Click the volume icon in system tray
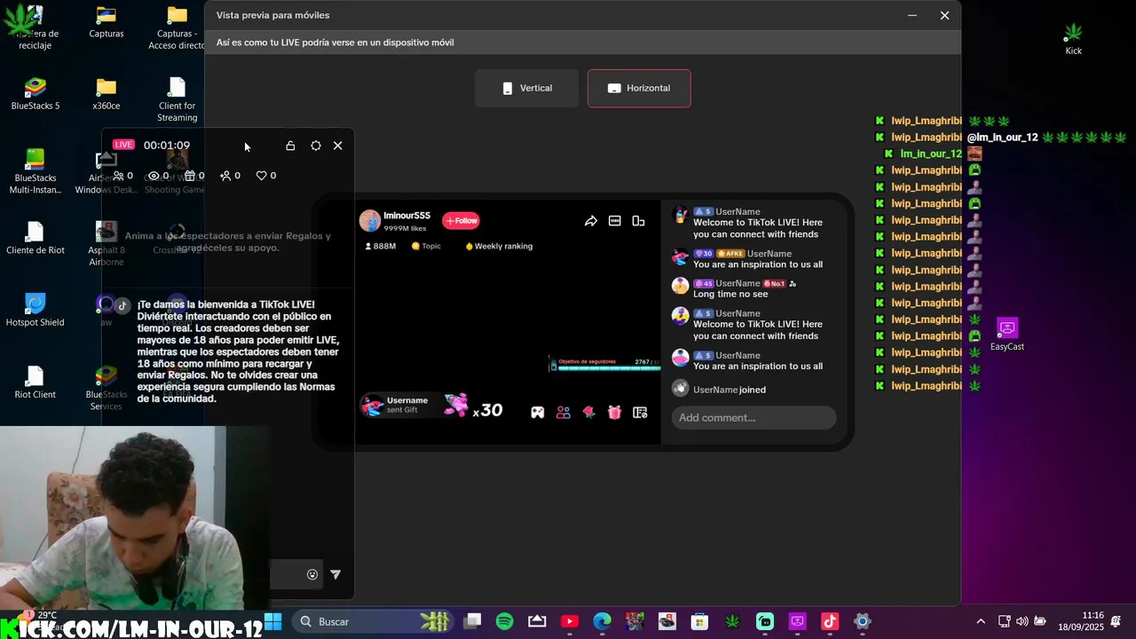Screen dimensions: 1136x639 coord(1022,621)
